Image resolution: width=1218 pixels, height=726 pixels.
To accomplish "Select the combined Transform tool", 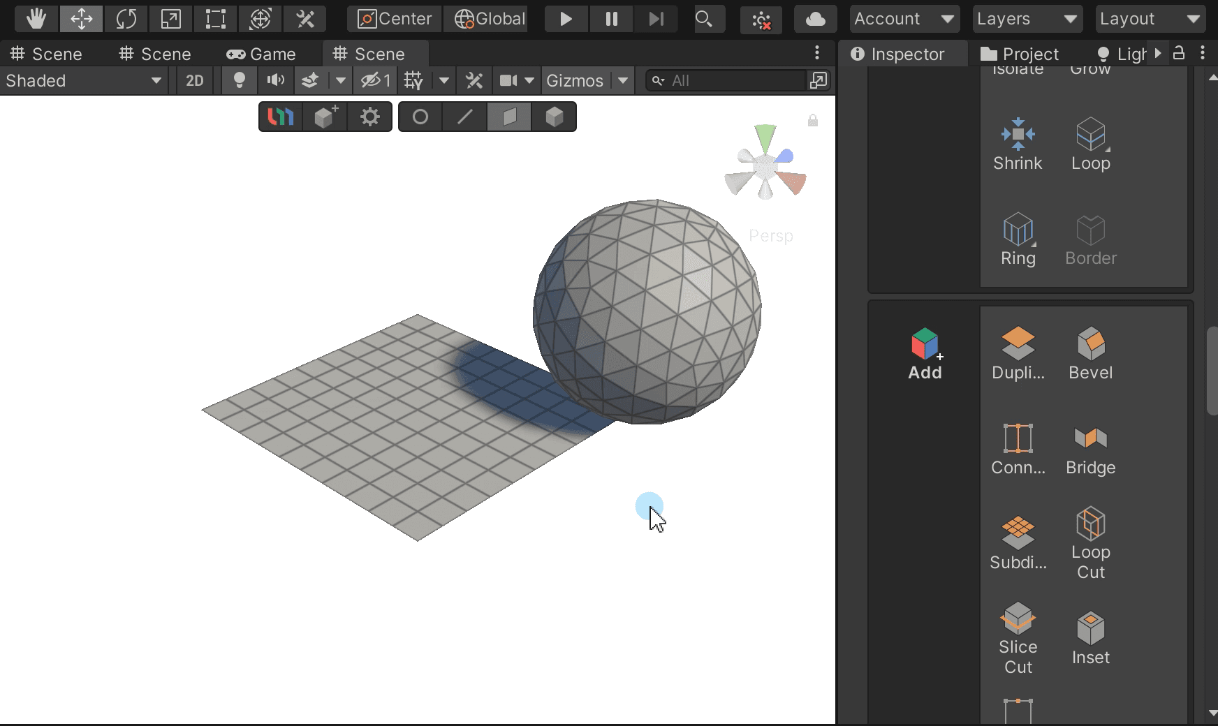I will 261,19.
